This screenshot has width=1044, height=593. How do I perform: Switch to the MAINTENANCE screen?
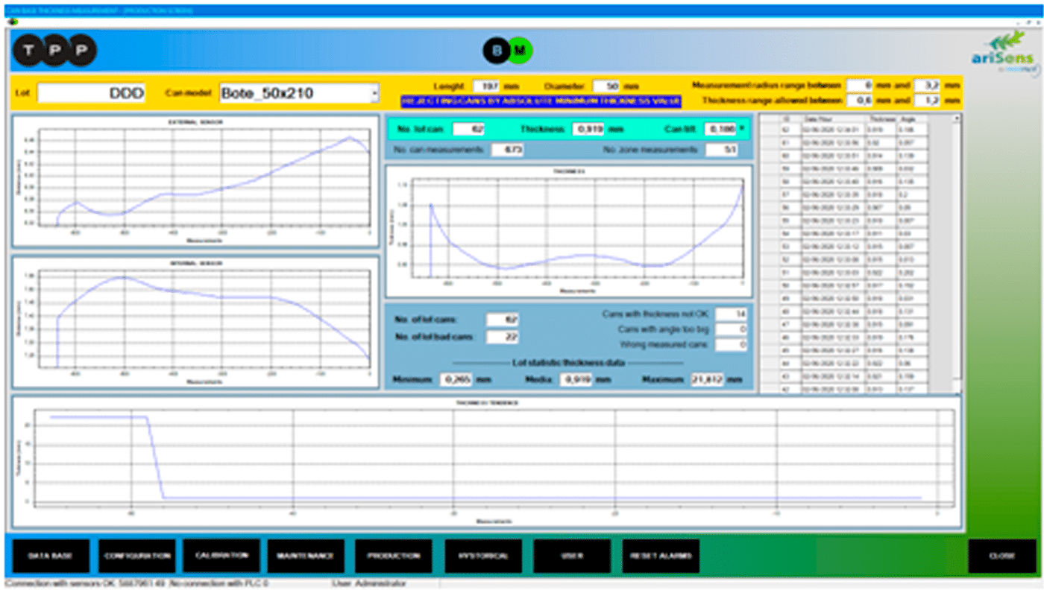(306, 556)
